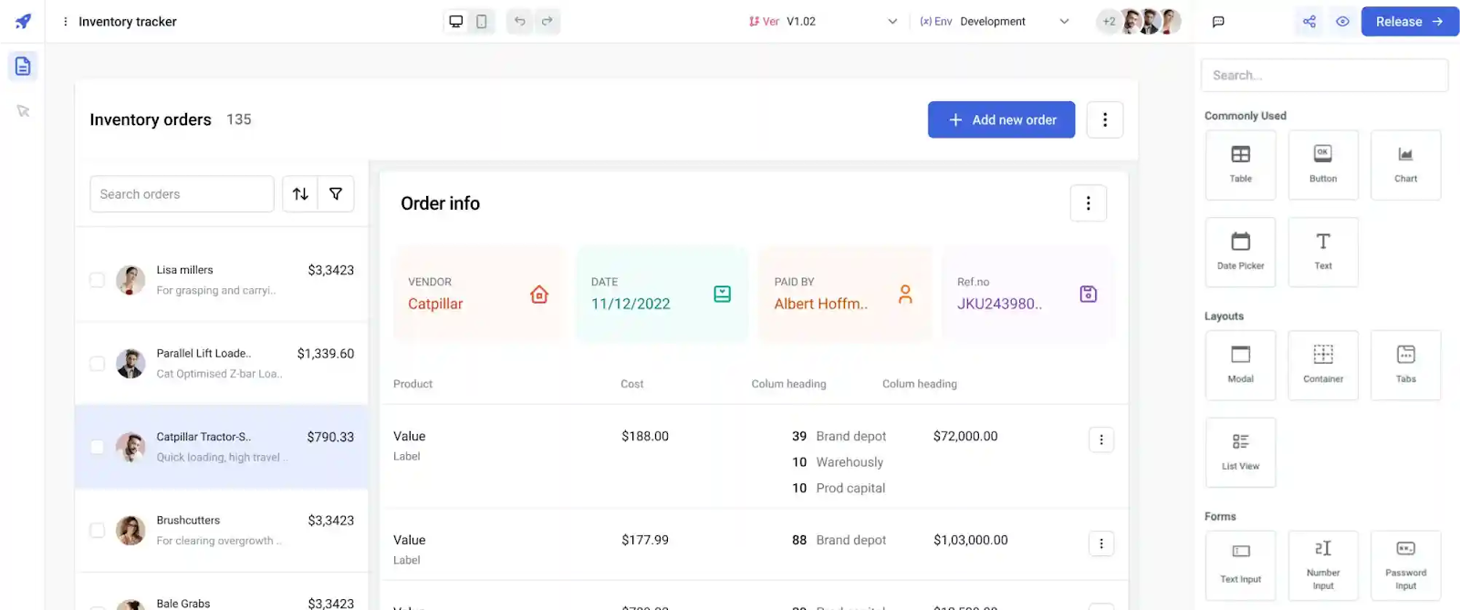
Task: Expand the Ver V1.02 dropdown
Action: (823, 21)
